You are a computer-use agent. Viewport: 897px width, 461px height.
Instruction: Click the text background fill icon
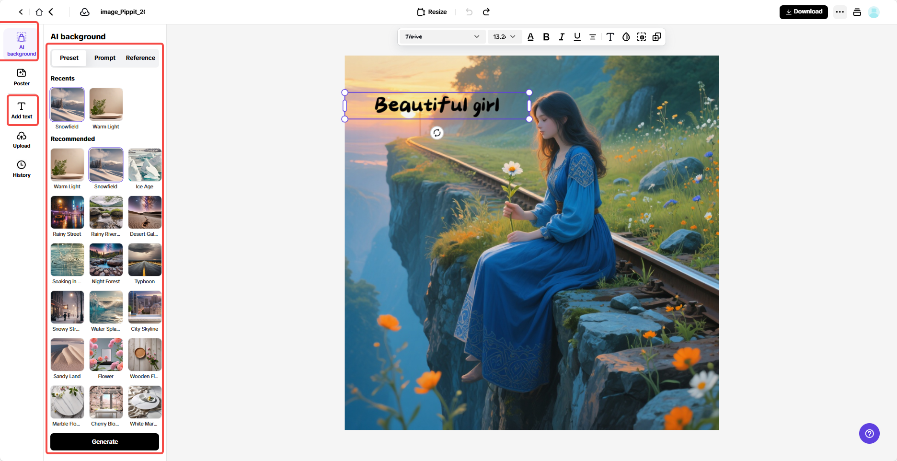tap(642, 36)
